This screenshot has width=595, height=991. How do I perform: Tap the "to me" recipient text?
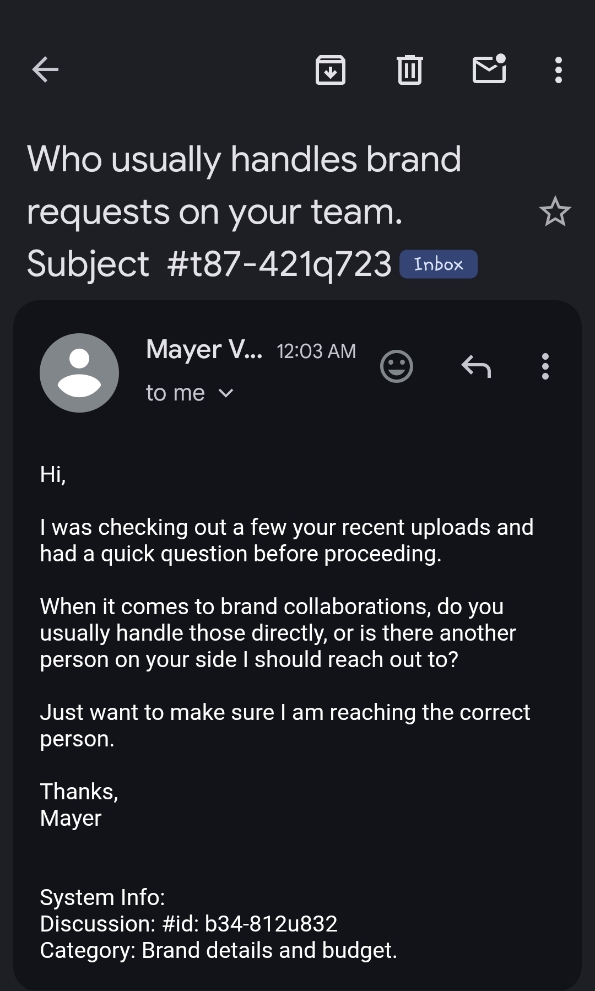point(175,393)
